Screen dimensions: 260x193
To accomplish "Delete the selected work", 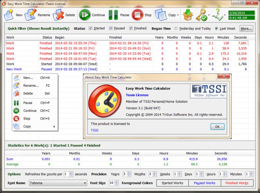I will click(64, 15).
